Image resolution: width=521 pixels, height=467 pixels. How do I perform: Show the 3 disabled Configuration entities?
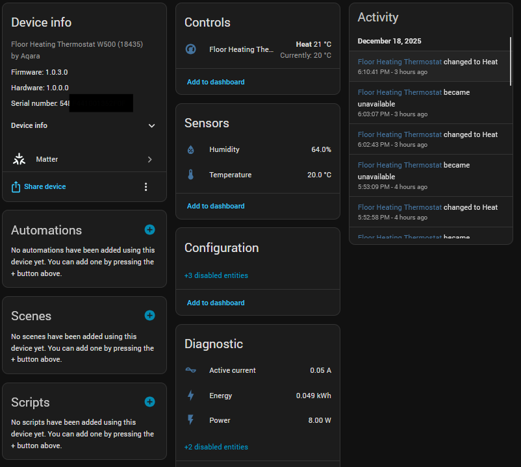click(x=216, y=275)
